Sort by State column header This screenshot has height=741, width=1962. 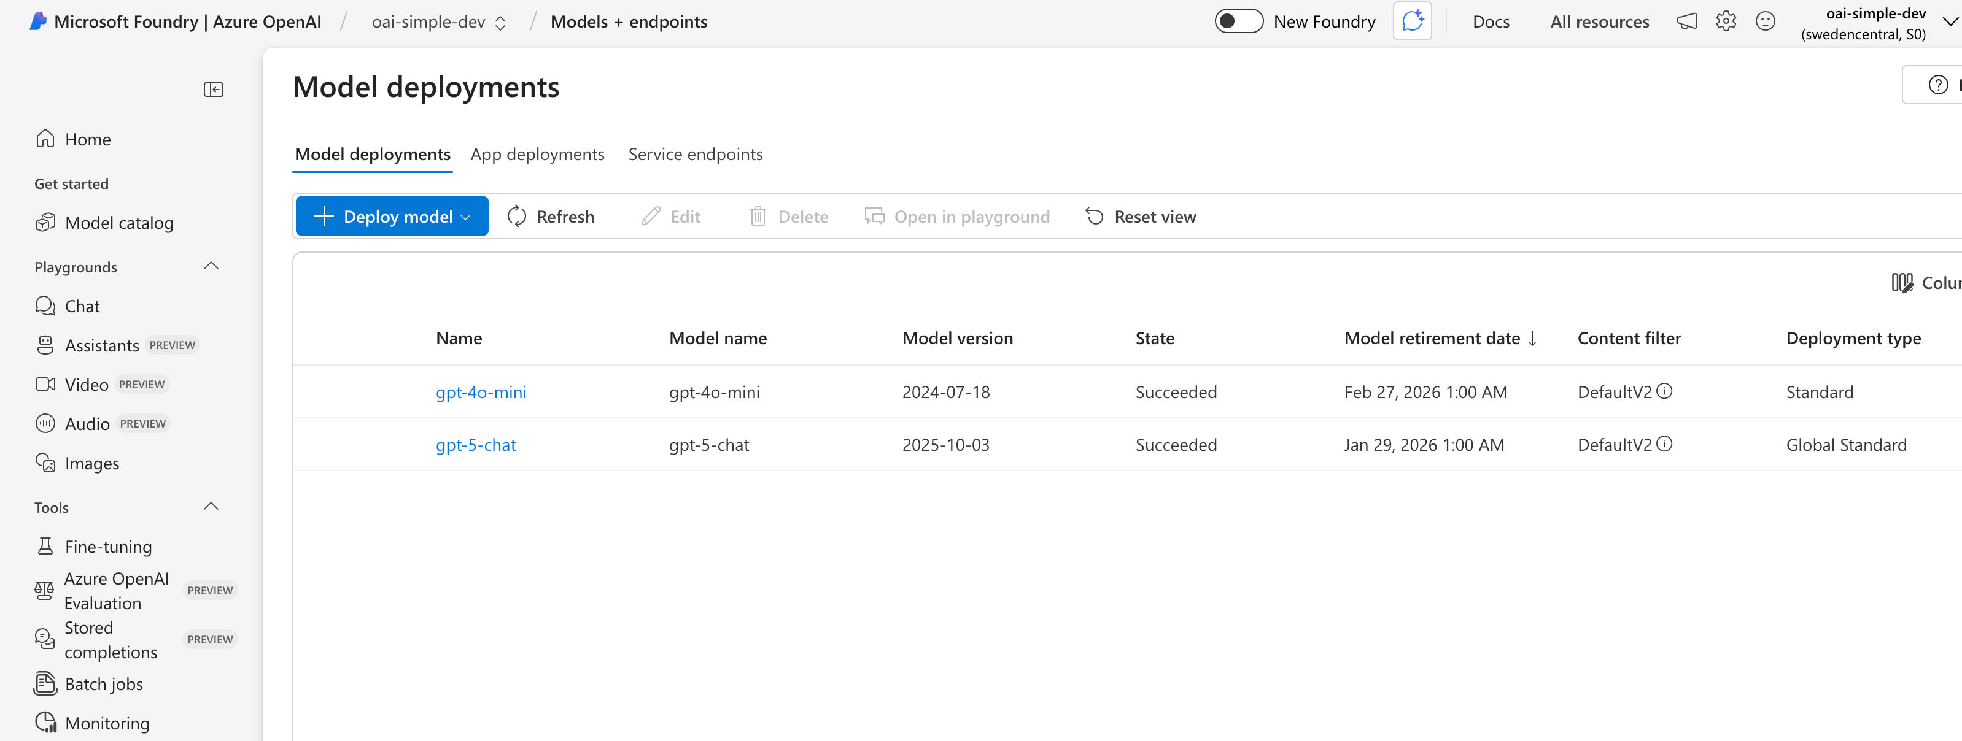pos(1155,339)
